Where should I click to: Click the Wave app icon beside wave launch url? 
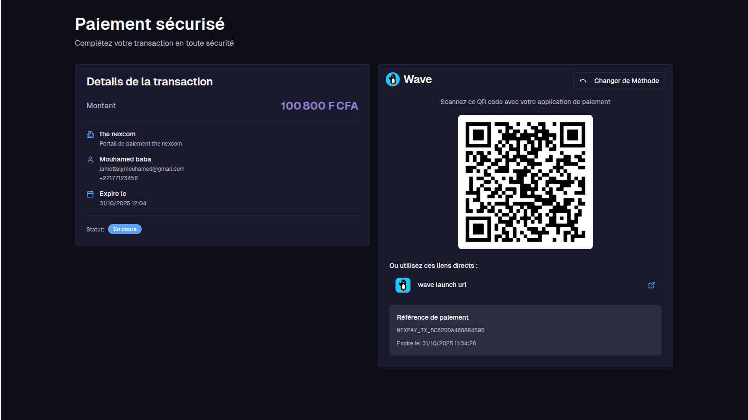coord(403,285)
